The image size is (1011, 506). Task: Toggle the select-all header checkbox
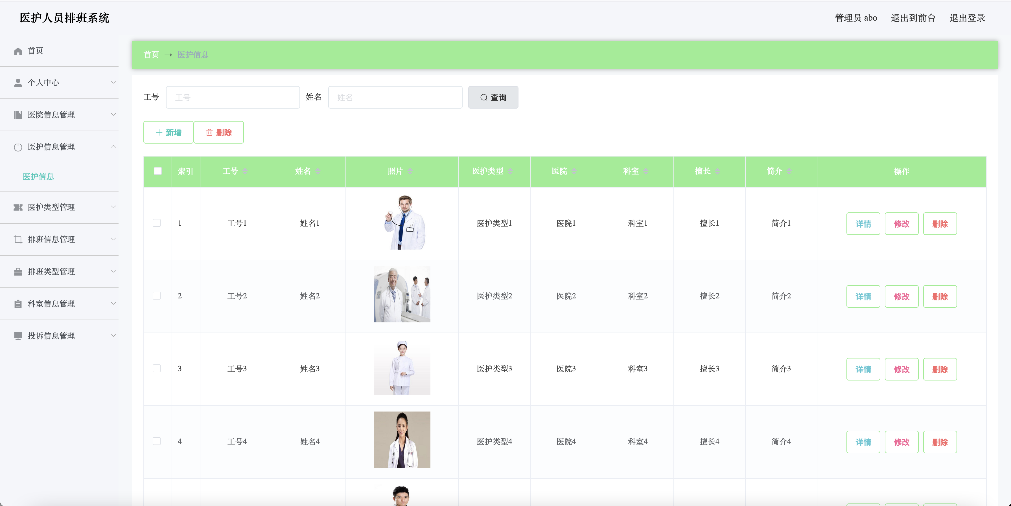click(158, 171)
